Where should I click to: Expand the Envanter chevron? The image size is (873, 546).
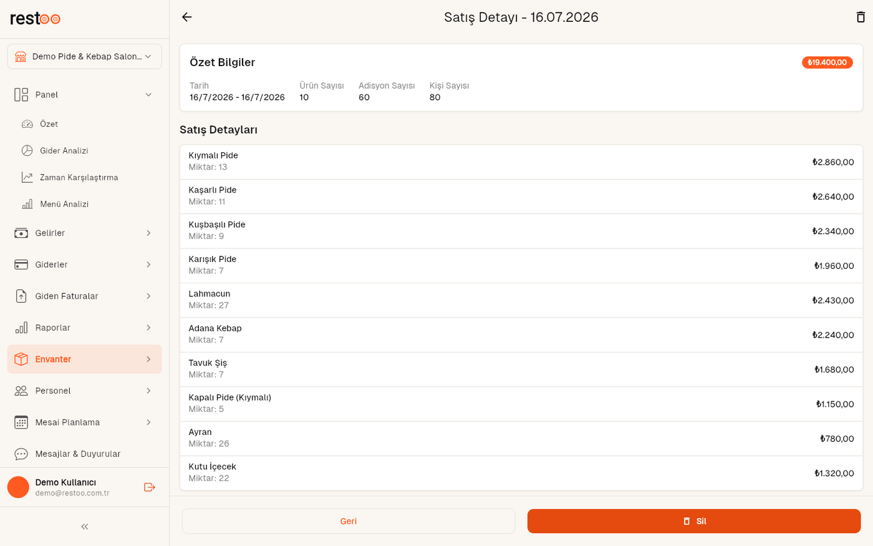pos(148,359)
